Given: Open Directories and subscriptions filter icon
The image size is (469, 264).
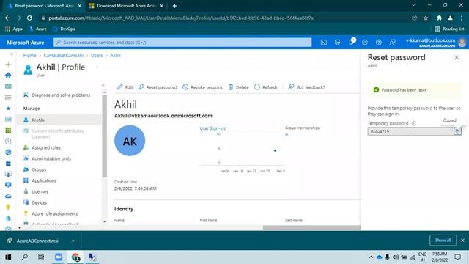Looking at the screenshot, I should click(337, 43).
